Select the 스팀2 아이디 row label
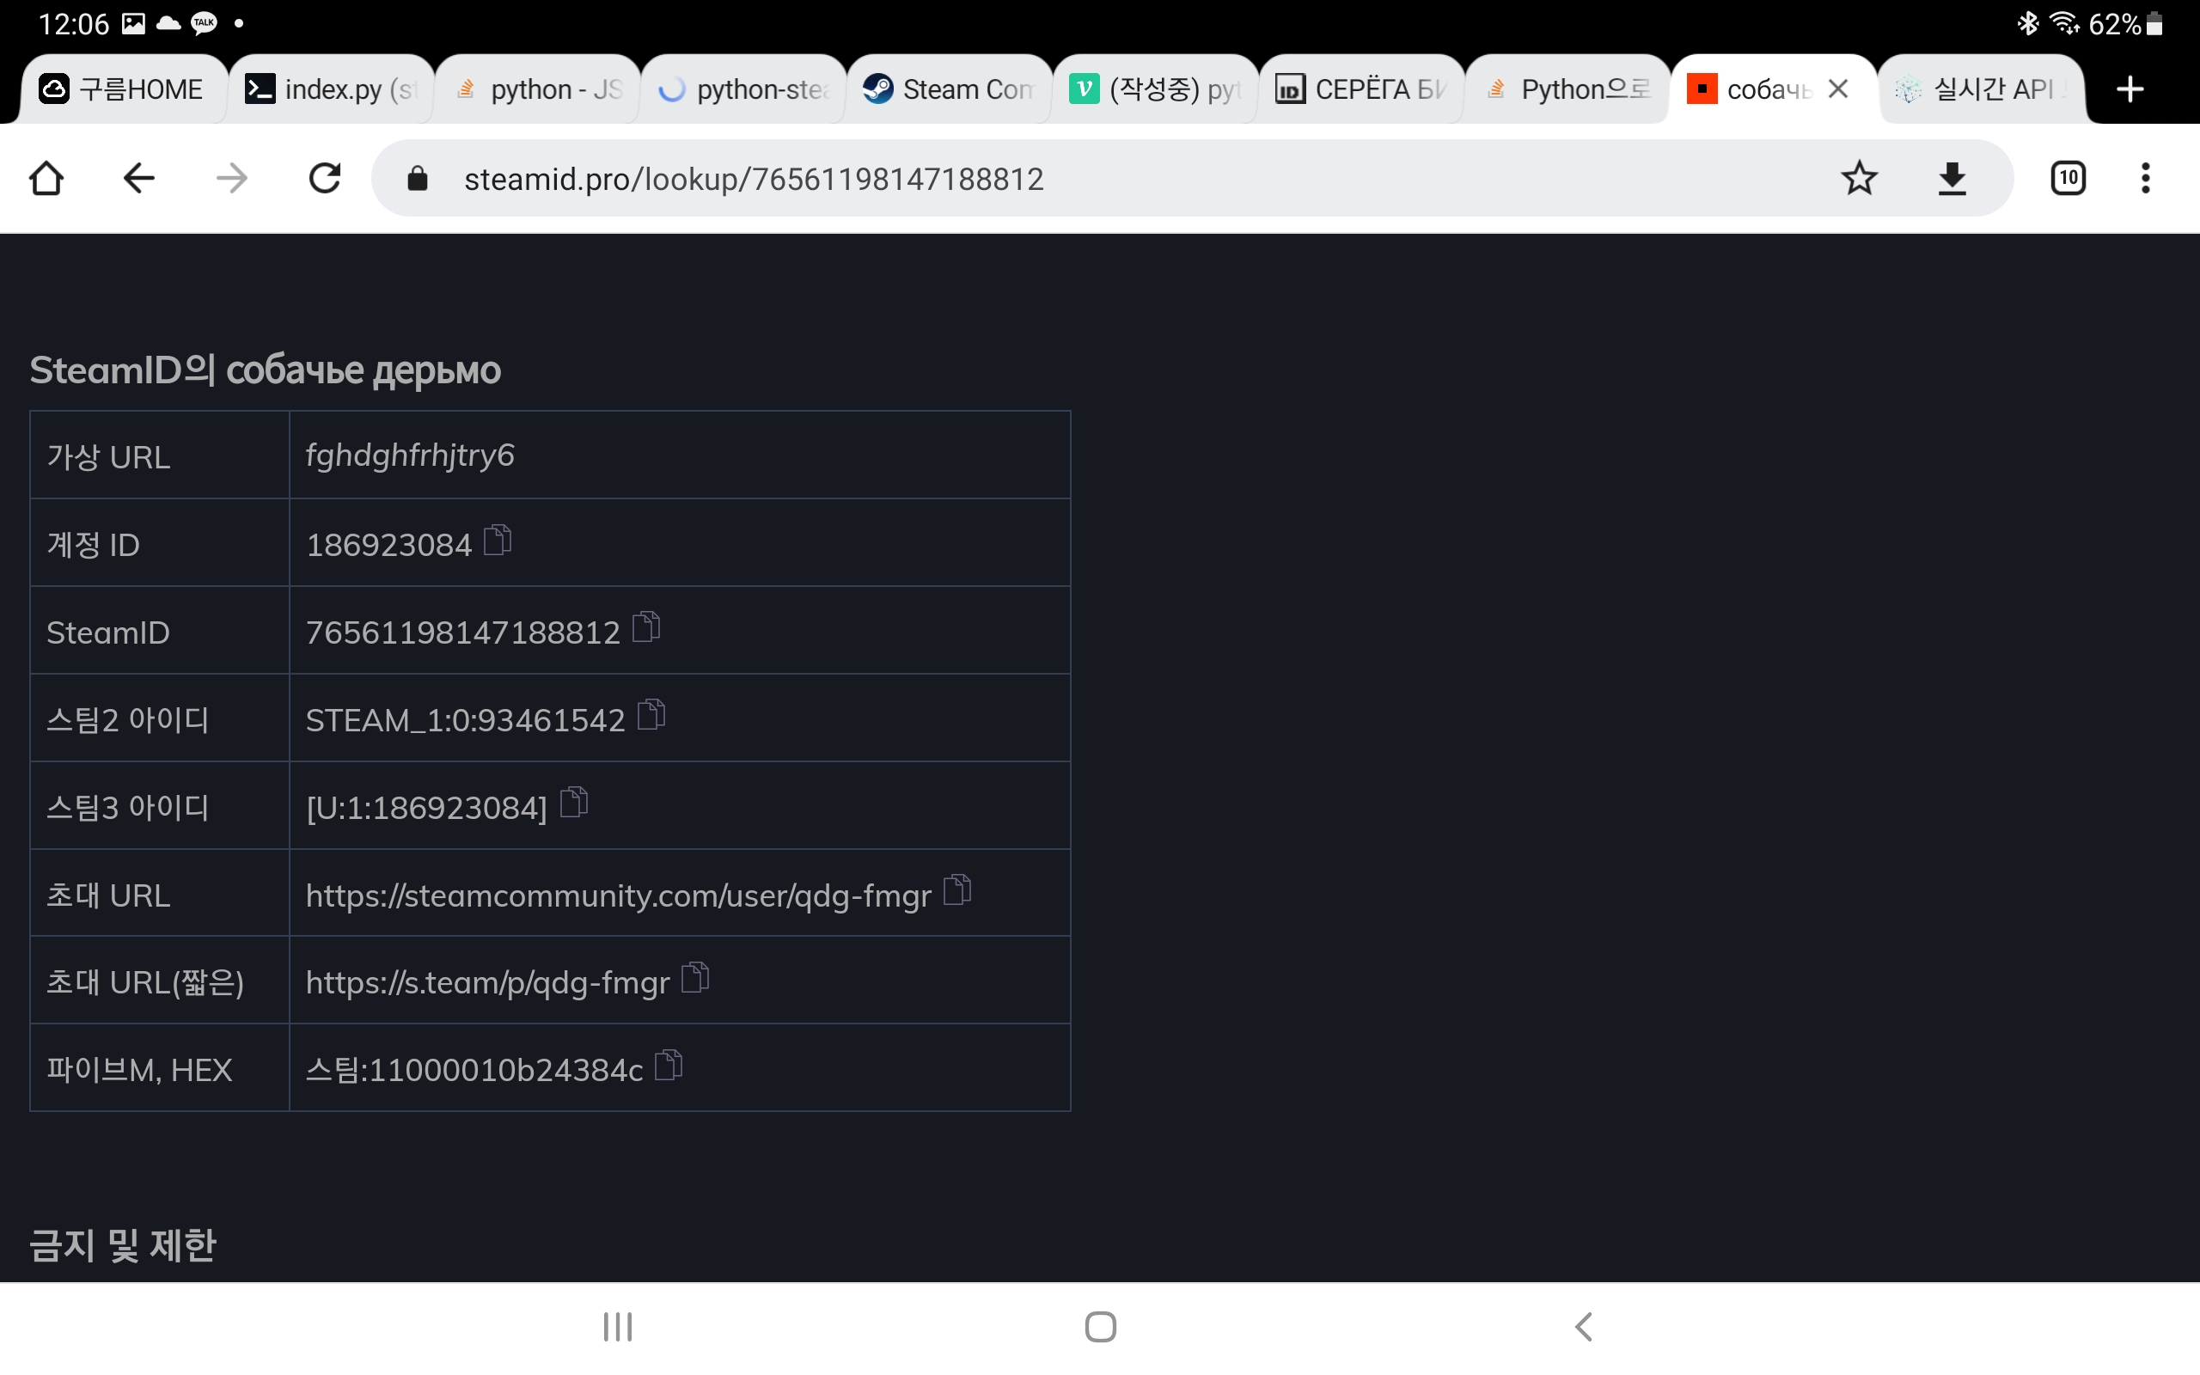The width and height of the screenshot is (2200, 1375). [x=128, y=719]
